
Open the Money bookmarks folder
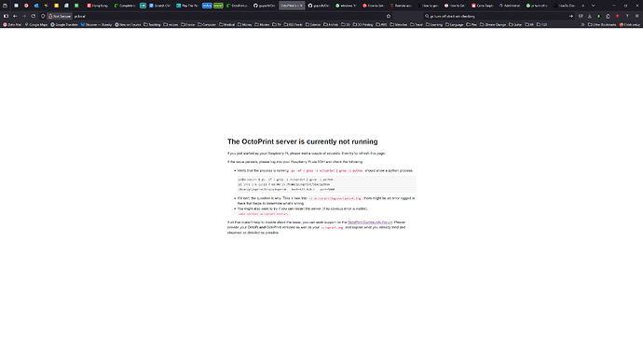click(245, 24)
